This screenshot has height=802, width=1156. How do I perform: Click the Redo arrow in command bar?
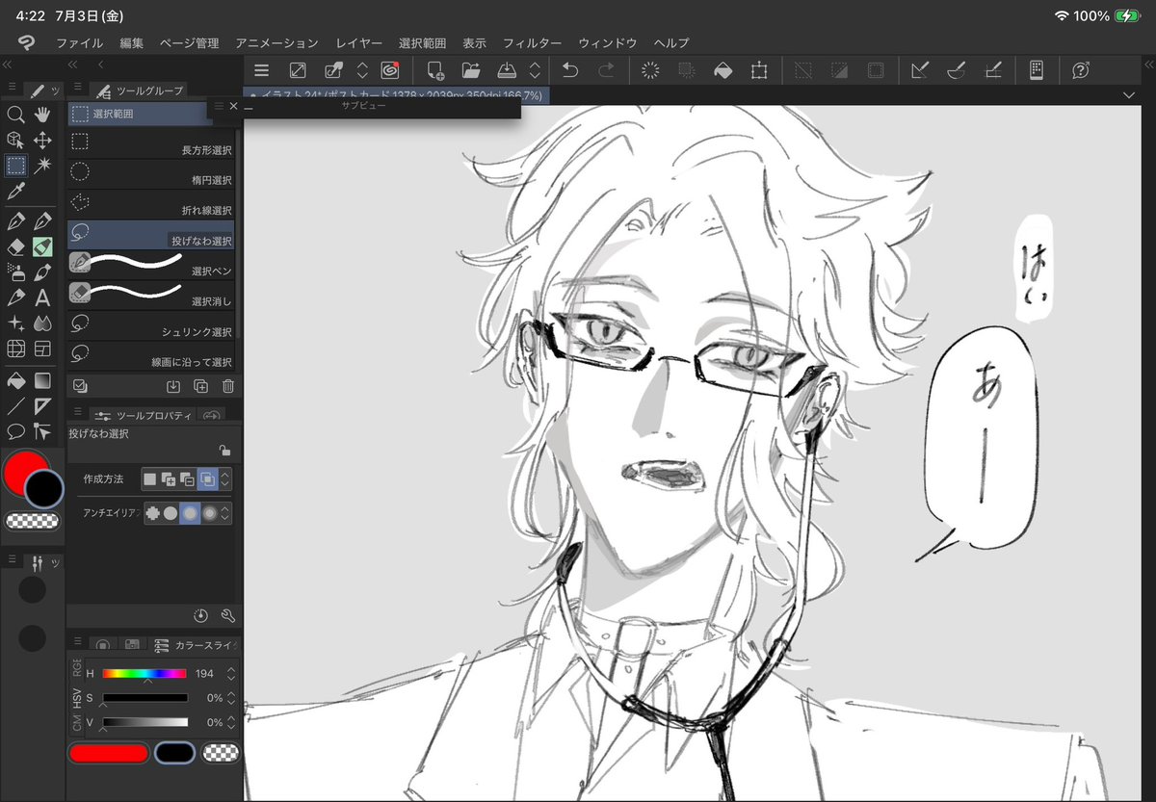(606, 70)
